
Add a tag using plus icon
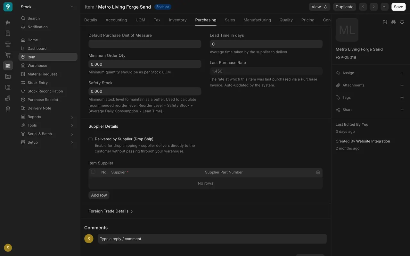(x=402, y=97)
